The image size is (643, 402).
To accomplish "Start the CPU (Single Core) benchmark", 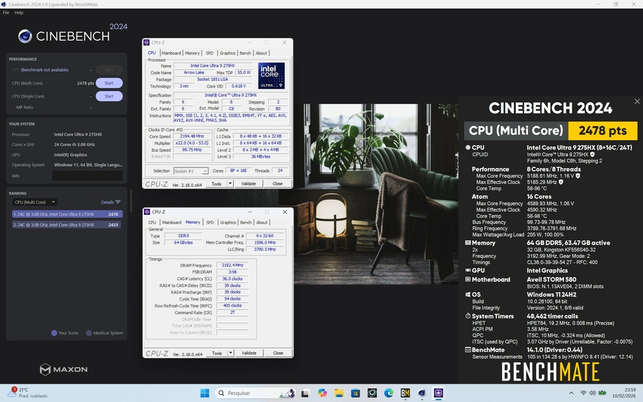I will pyautogui.click(x=109, y=96).
